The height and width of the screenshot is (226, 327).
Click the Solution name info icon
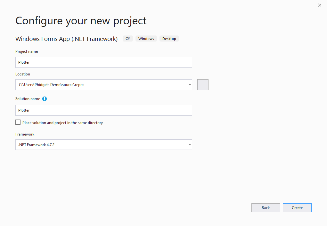point(45,99)
